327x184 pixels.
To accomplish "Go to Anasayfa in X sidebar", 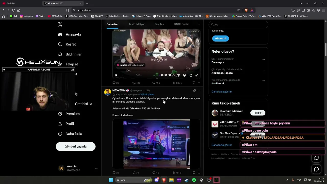I will pos(70,34).
